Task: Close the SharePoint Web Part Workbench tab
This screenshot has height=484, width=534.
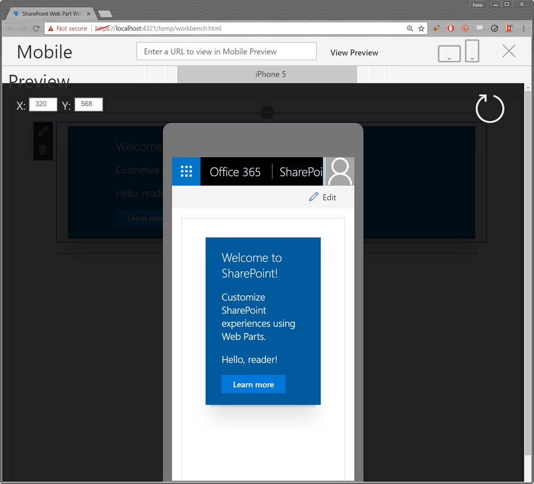Action: 89,14
